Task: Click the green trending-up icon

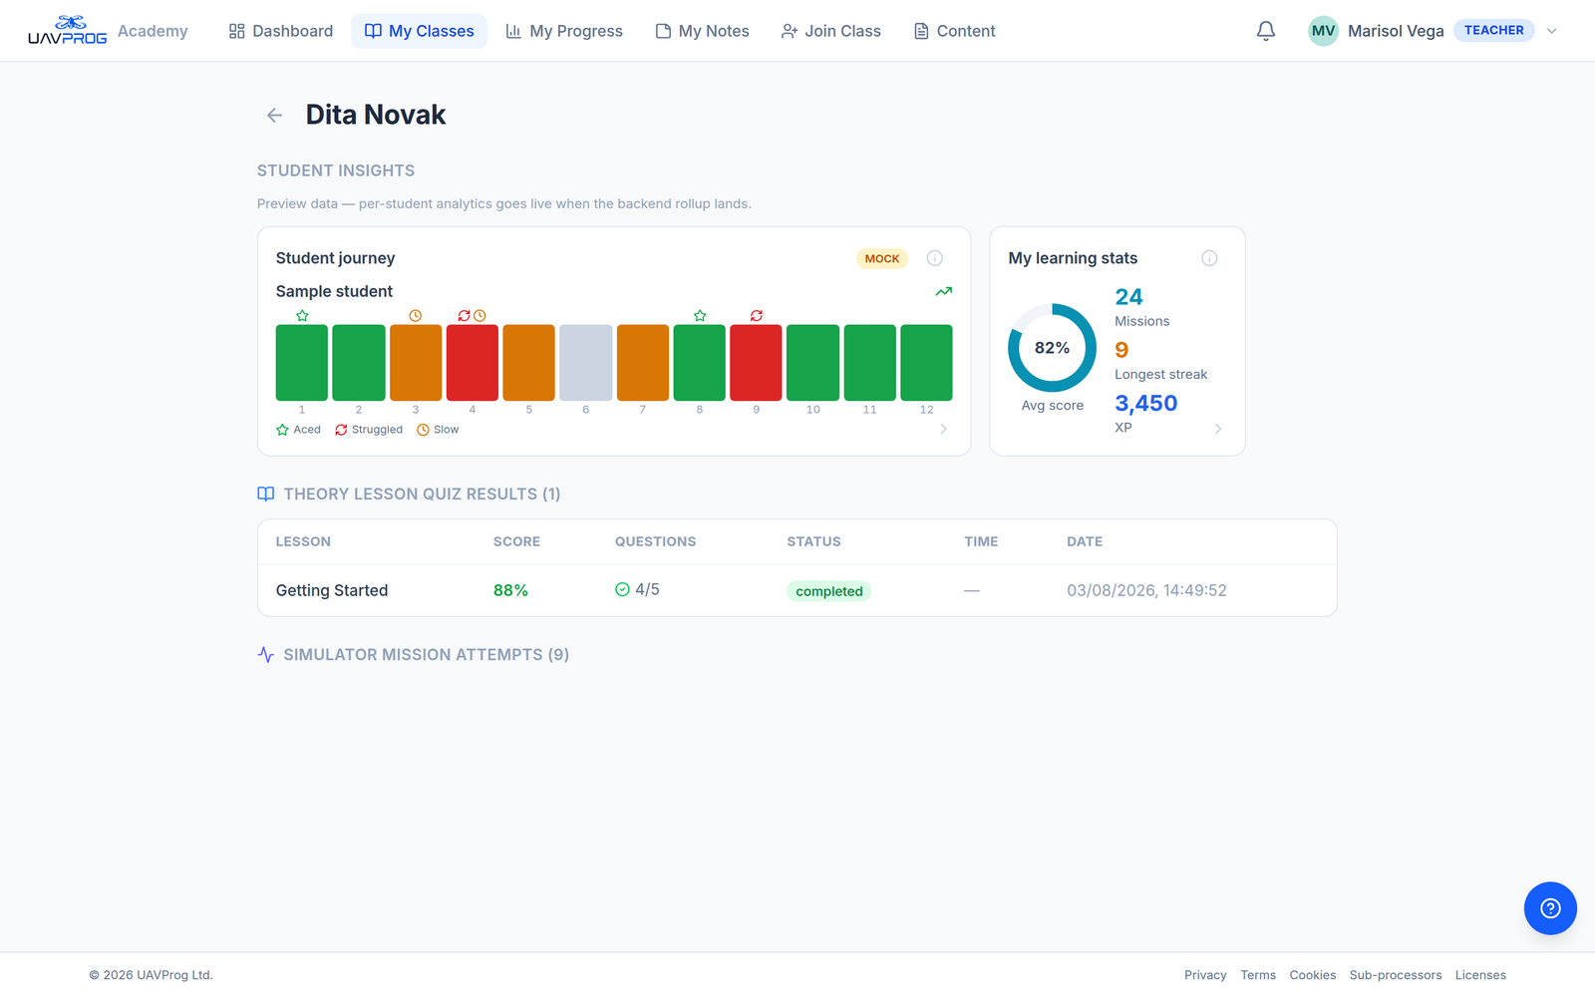Action: click(x=944, y=292)
